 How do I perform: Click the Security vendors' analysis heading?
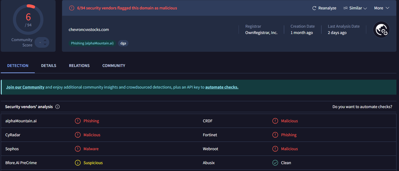(29, 107)
